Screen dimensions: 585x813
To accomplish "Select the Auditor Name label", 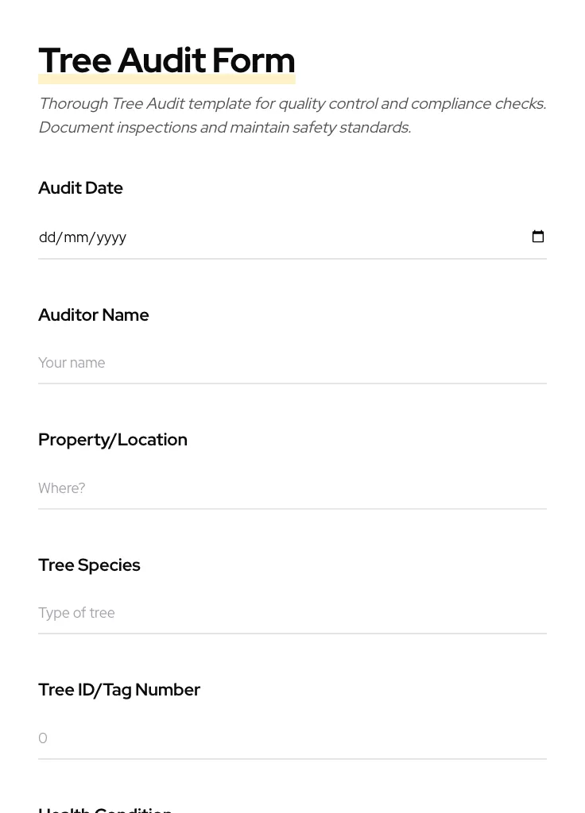I will tap(93, 315).
